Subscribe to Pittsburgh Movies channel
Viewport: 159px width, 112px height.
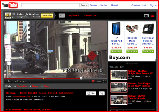pyautogui.click(x=47, y=16)
